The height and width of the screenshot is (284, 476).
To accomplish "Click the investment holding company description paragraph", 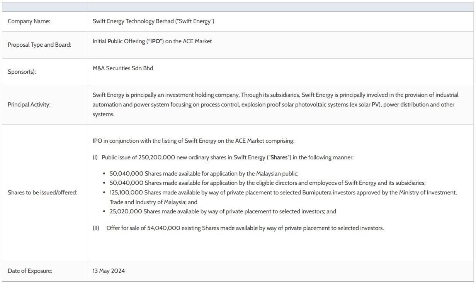I will pos(275,105).
